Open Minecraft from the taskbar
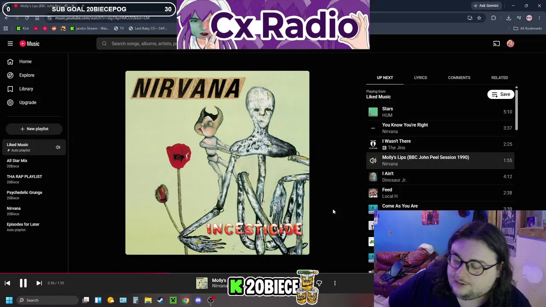 pos(173,300)
